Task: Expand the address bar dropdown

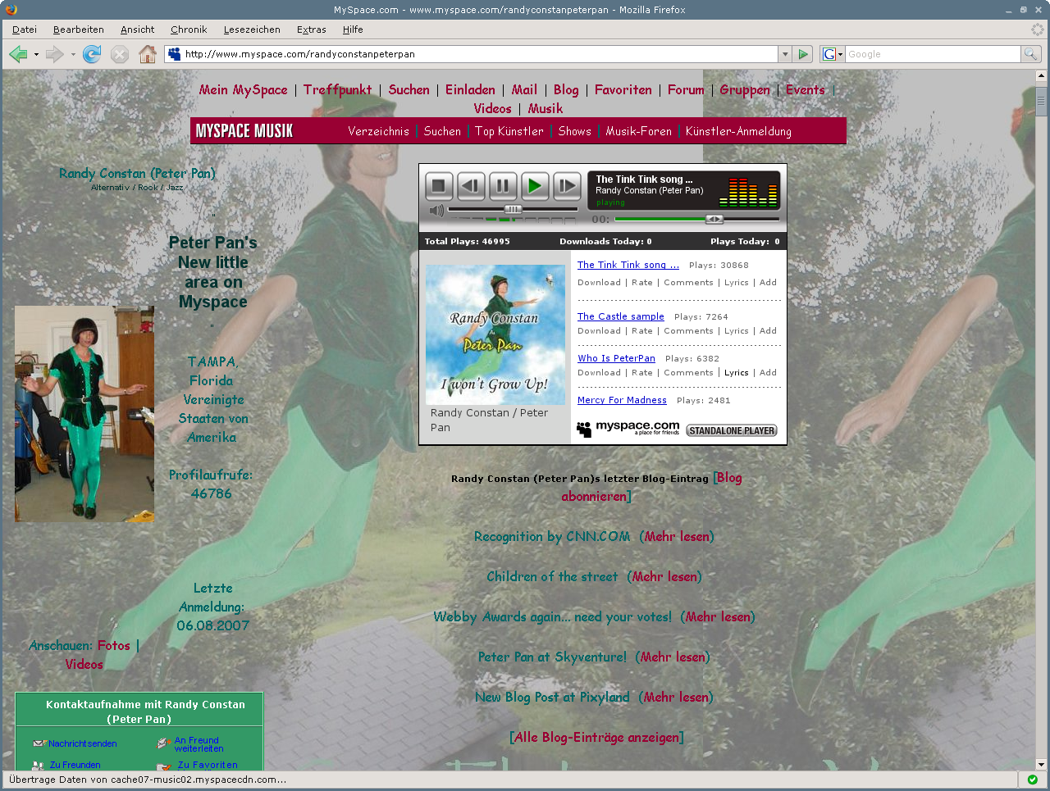Action: click(785, 54)
